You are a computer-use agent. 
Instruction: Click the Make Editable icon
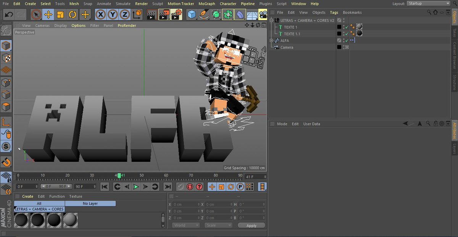6,30
